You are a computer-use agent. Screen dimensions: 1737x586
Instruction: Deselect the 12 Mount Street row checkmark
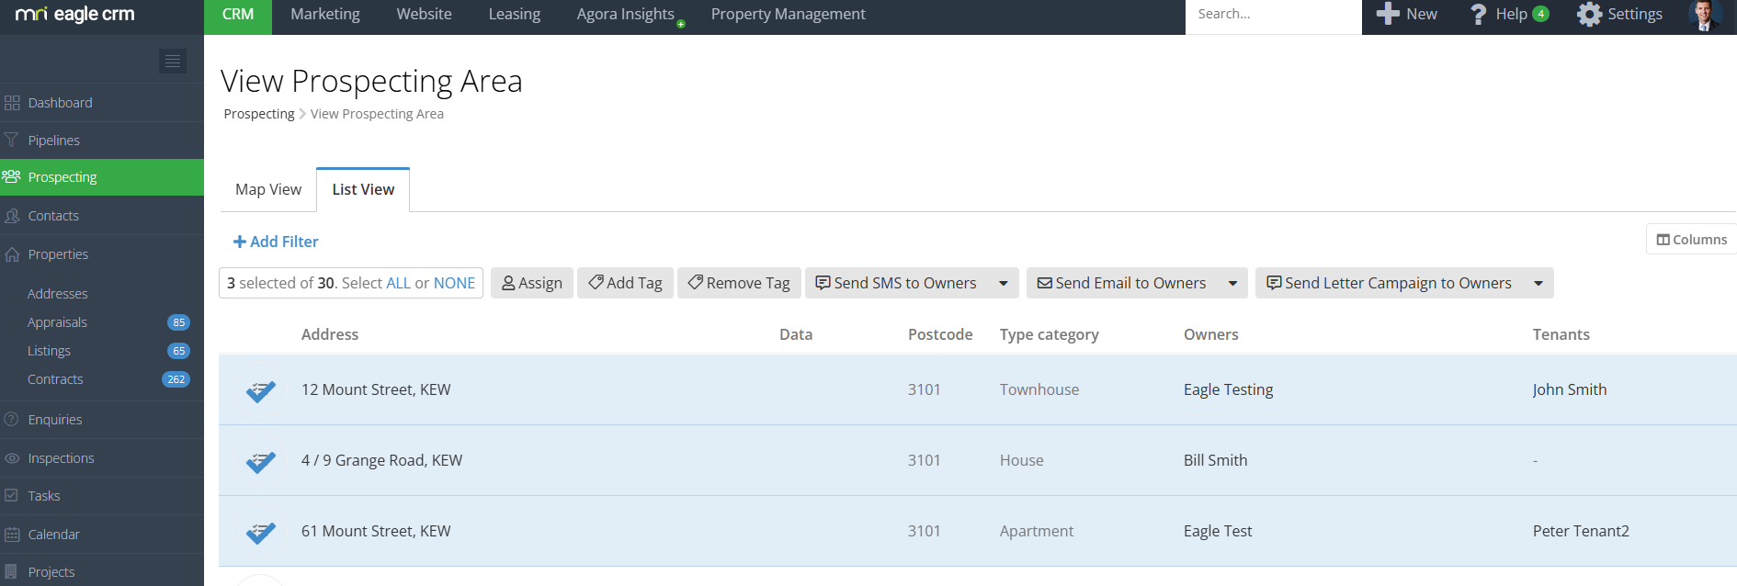[261, 390]
